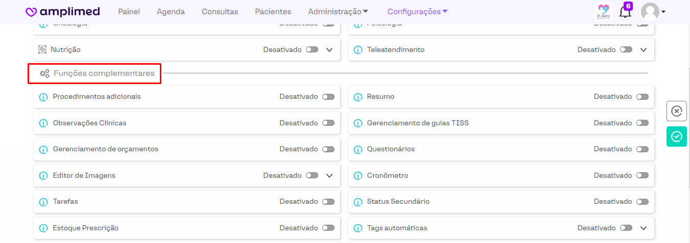Image resolution: width=690 pixels, height=243 pixels.
Task: Click the Nutrição module icon
Action: [43, 50]
